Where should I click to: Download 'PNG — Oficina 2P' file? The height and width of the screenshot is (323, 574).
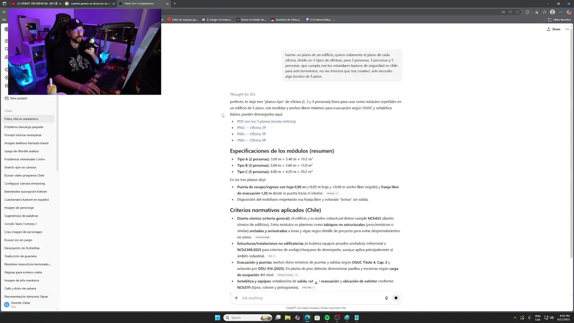click(252, 128)
